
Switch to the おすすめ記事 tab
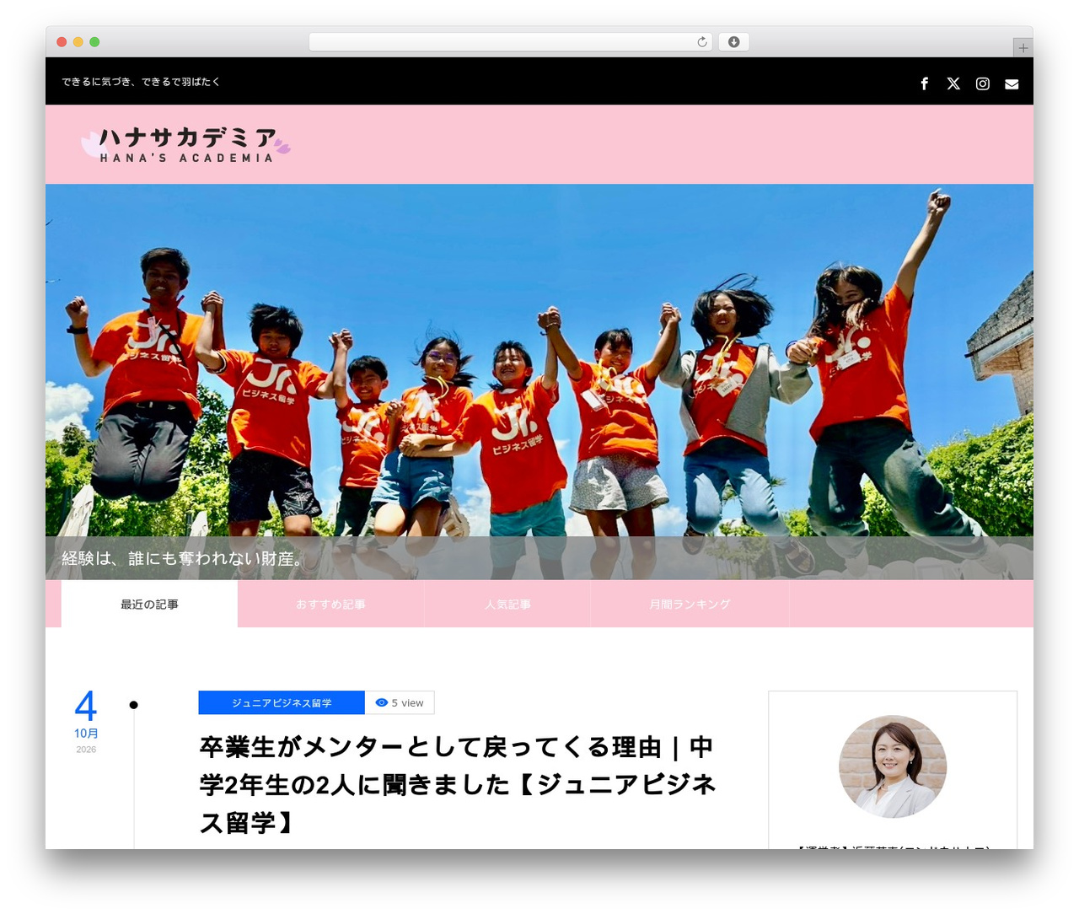[x=330, y=604]
